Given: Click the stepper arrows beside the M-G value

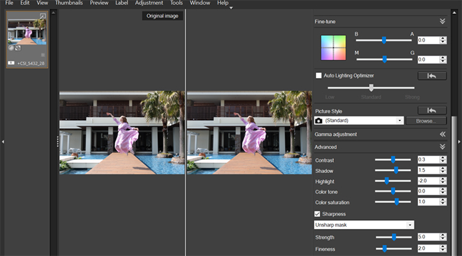Looking at the screenshot, I should [x=443, y=60].
